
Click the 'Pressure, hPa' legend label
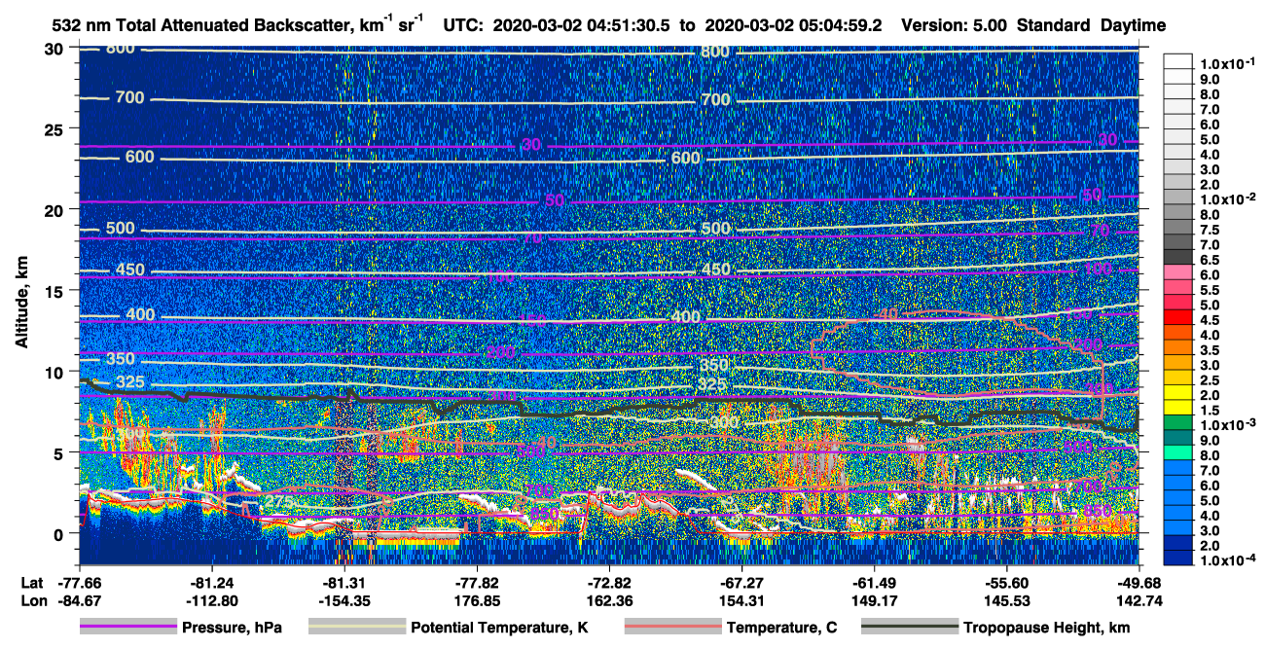(232, 629)
